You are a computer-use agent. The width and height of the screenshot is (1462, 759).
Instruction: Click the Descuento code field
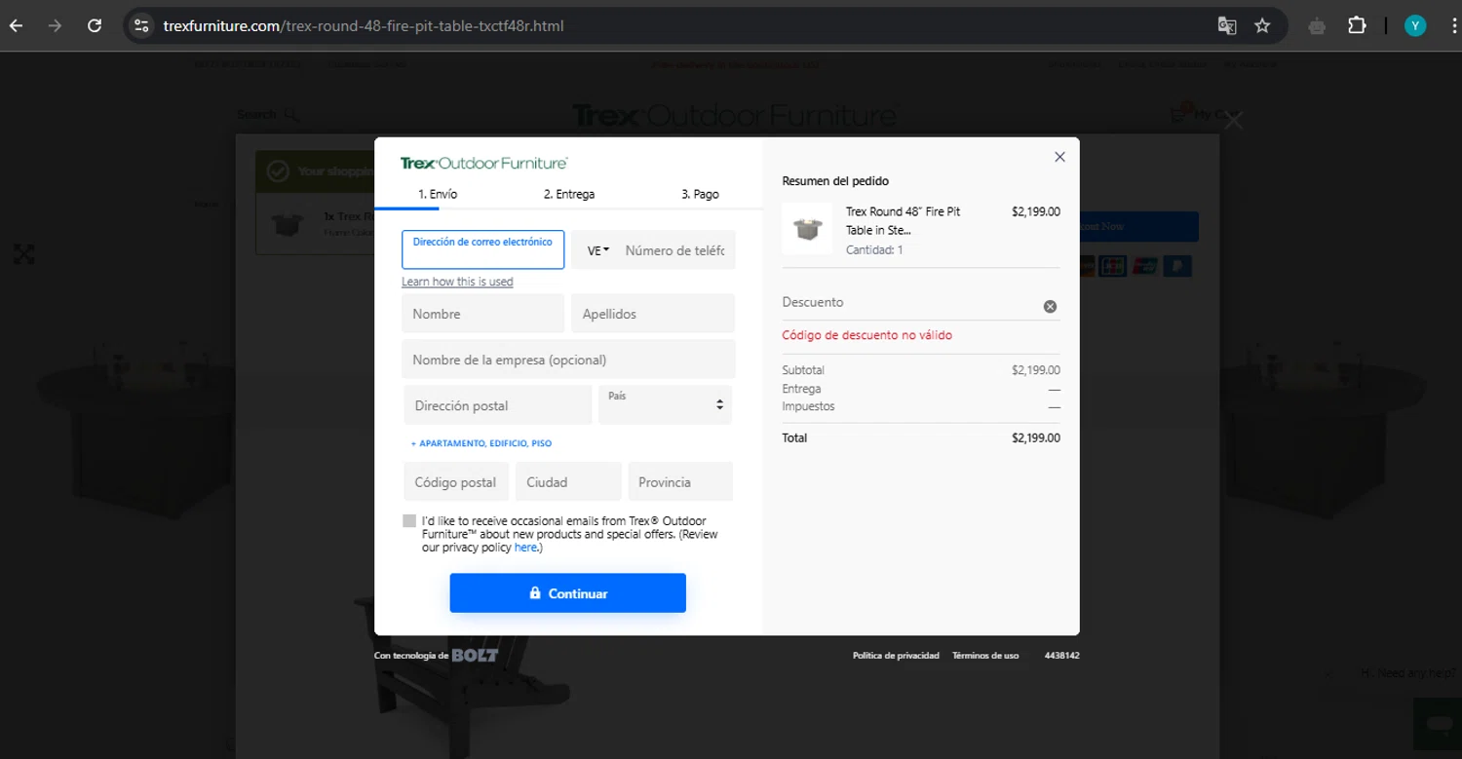tap(910, 303)
